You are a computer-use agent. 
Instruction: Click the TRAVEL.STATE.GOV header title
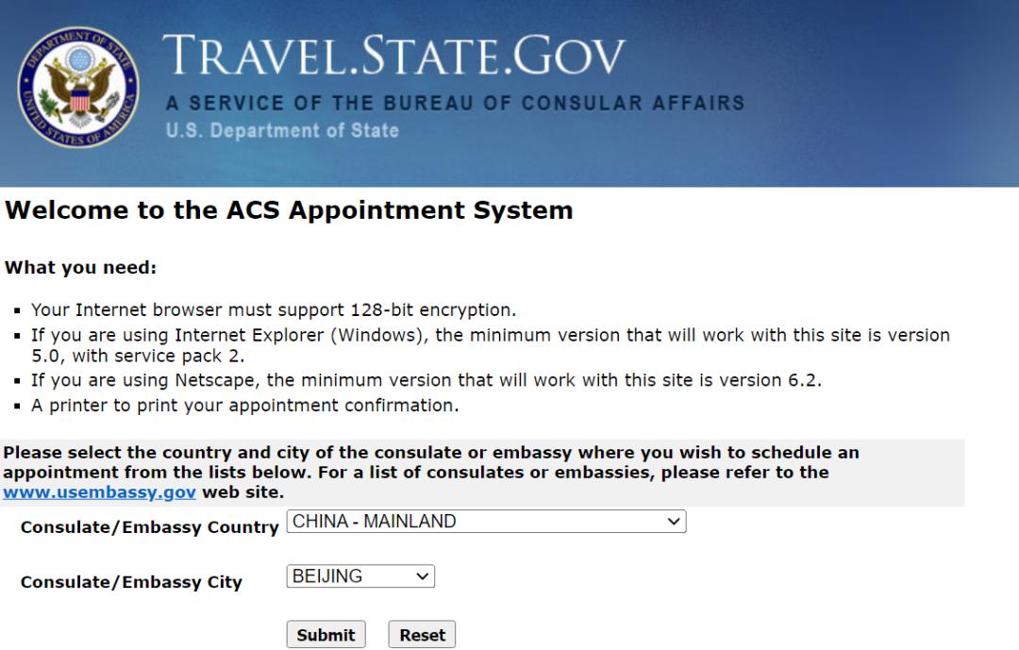[394, 57]
